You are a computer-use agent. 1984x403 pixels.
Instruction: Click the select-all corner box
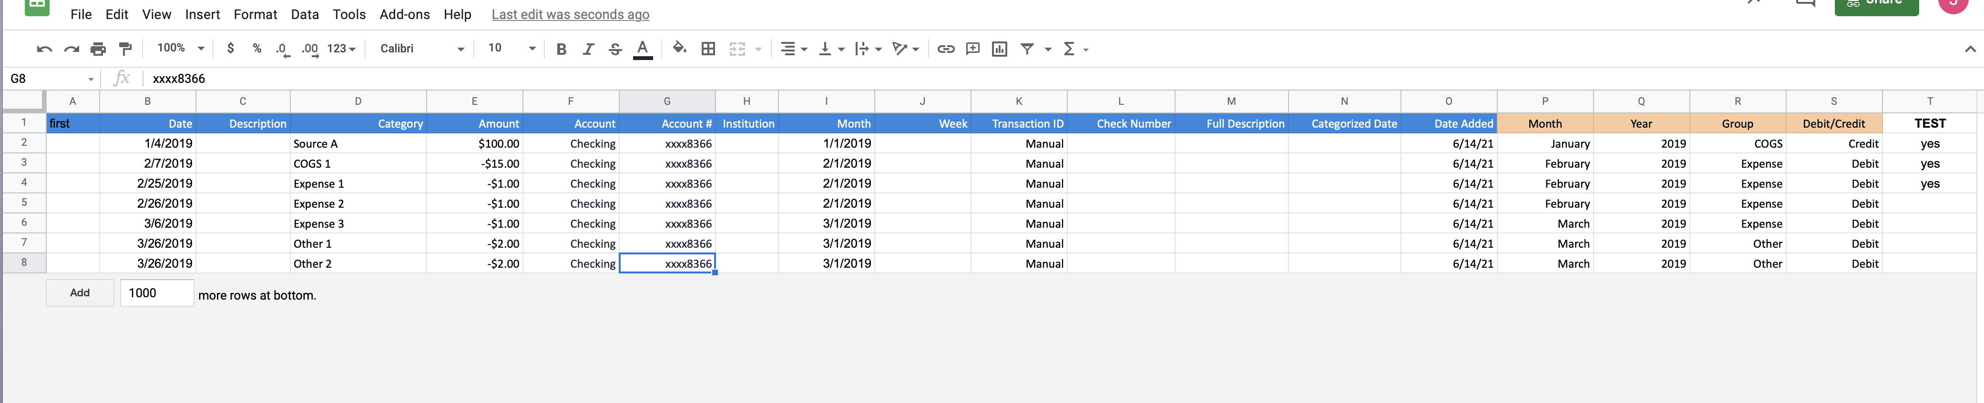[x=24, y=101]
